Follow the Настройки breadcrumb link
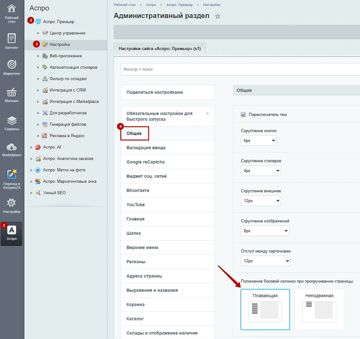This screenshot has height=339, width=360. [x=212, y=5]
